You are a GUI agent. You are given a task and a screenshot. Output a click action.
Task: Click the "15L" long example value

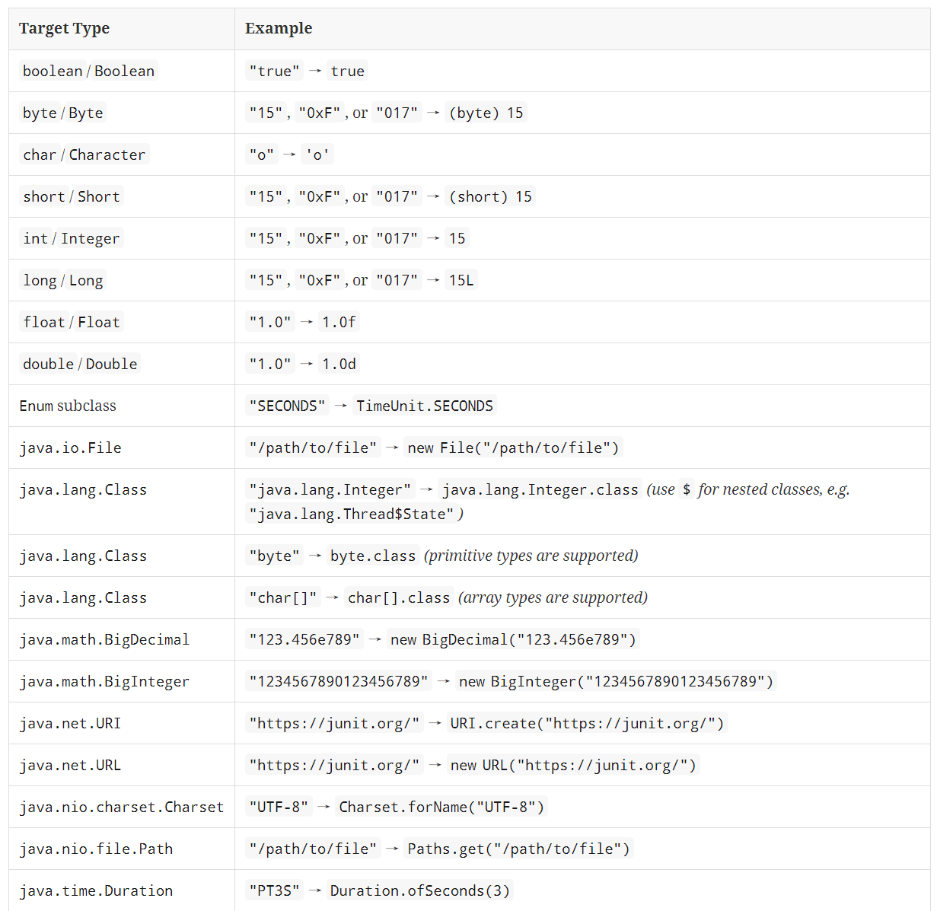[461, 280]
